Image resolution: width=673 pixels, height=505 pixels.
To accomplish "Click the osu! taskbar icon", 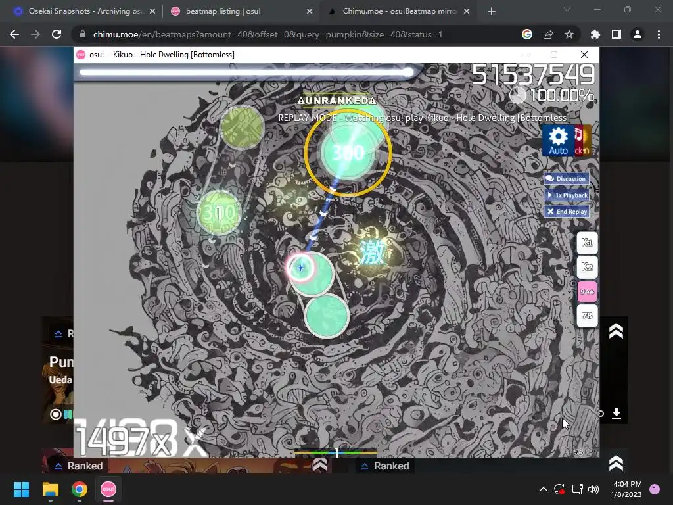I will pos(108,489).
